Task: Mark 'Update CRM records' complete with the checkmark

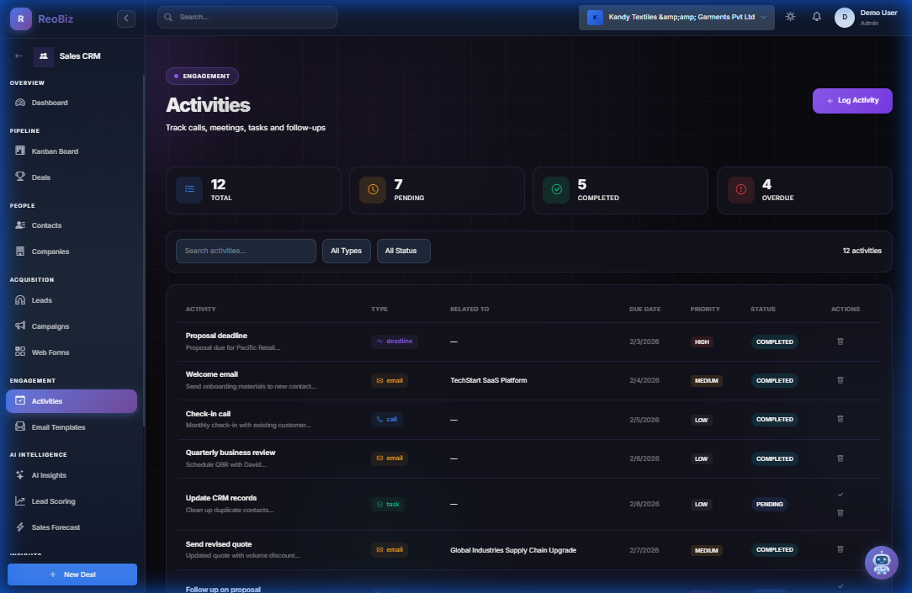Action: 840,495
